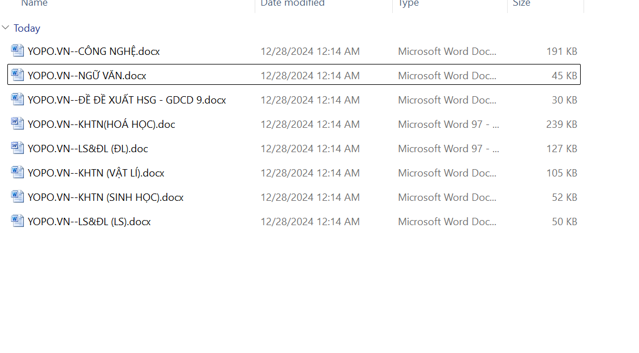Click Word icon of NGỮ VĂN.docx file
Image resolution: width=639 pixels, height=353 pixels.
[18, 75]
